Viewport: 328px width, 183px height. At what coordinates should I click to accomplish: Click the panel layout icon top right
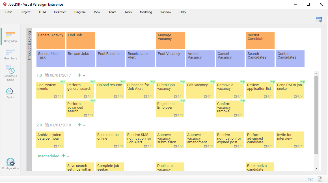(x=319, y=20)
